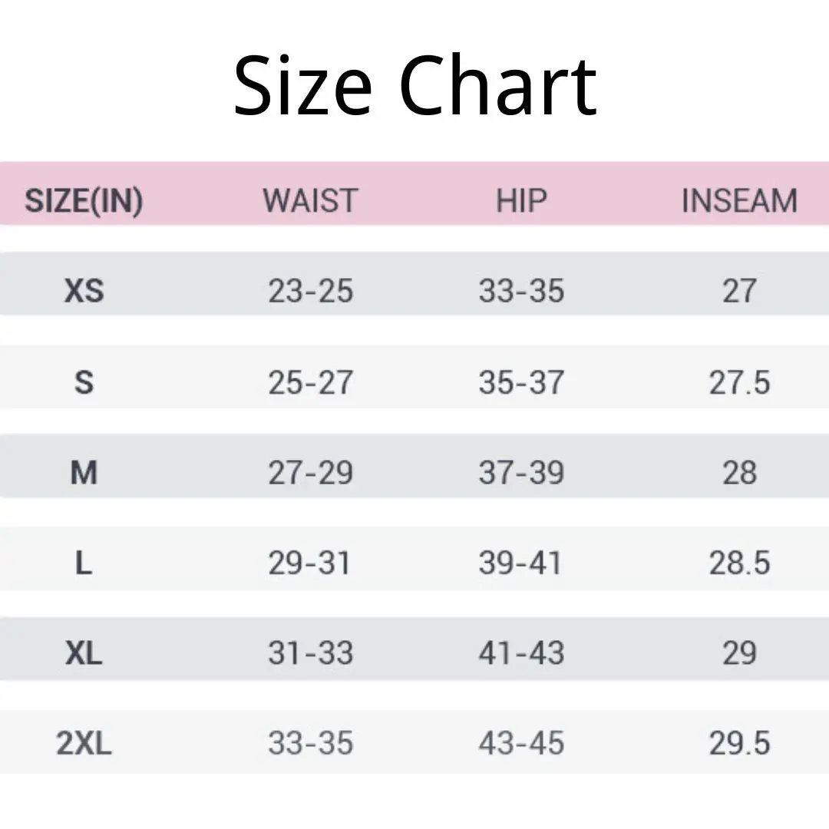Click waist value 33-35 in 2XL row
Image resolution: width=829 pixels, height=829 pixels.
click(x=311, y=743)
